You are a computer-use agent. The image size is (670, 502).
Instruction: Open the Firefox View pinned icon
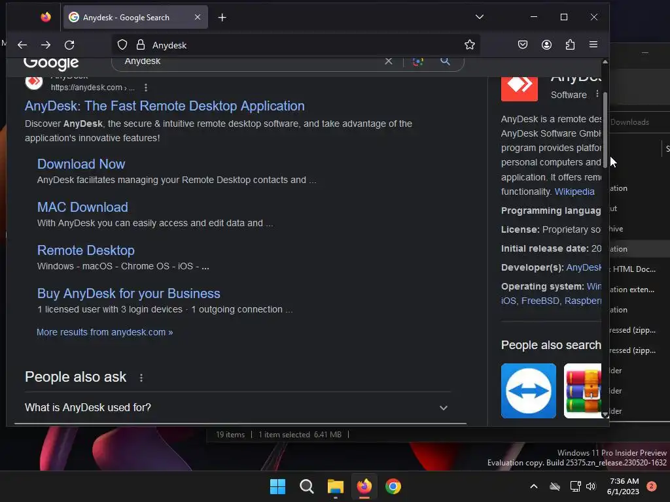[46, 17]
